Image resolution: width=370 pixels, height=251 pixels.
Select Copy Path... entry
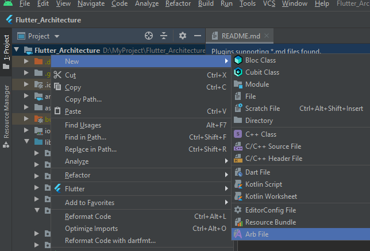[141, 99]
